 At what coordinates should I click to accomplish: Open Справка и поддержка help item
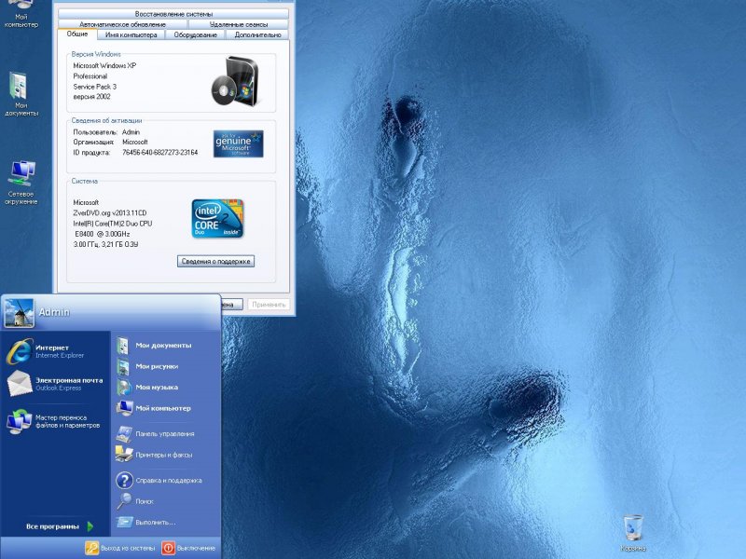159,481
